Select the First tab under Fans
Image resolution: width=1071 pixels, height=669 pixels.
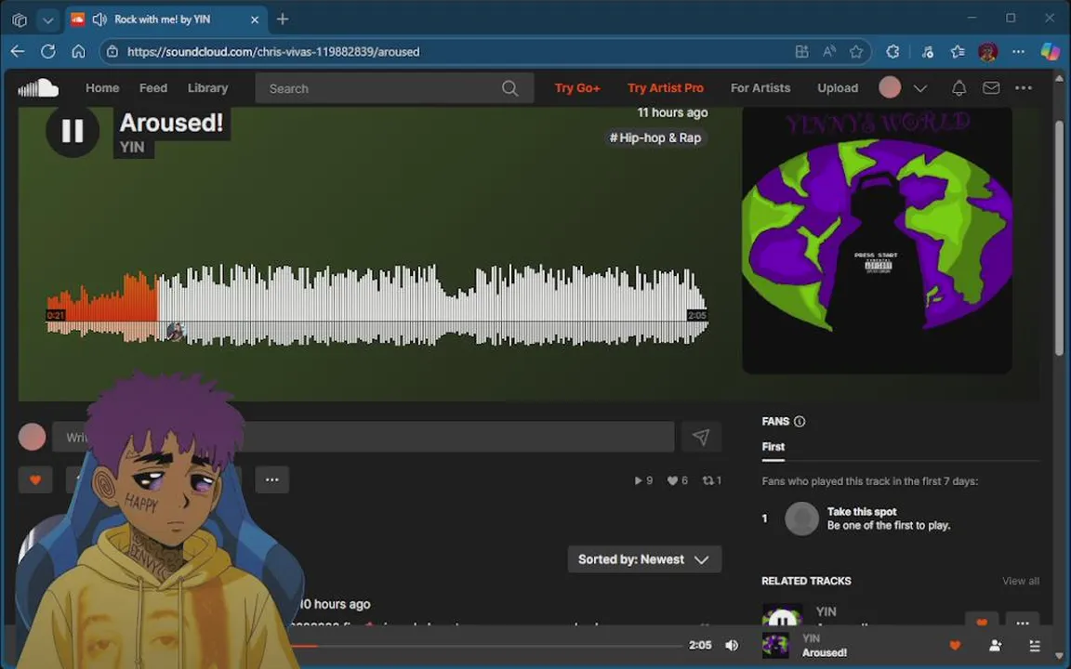(x=773, y=446)
